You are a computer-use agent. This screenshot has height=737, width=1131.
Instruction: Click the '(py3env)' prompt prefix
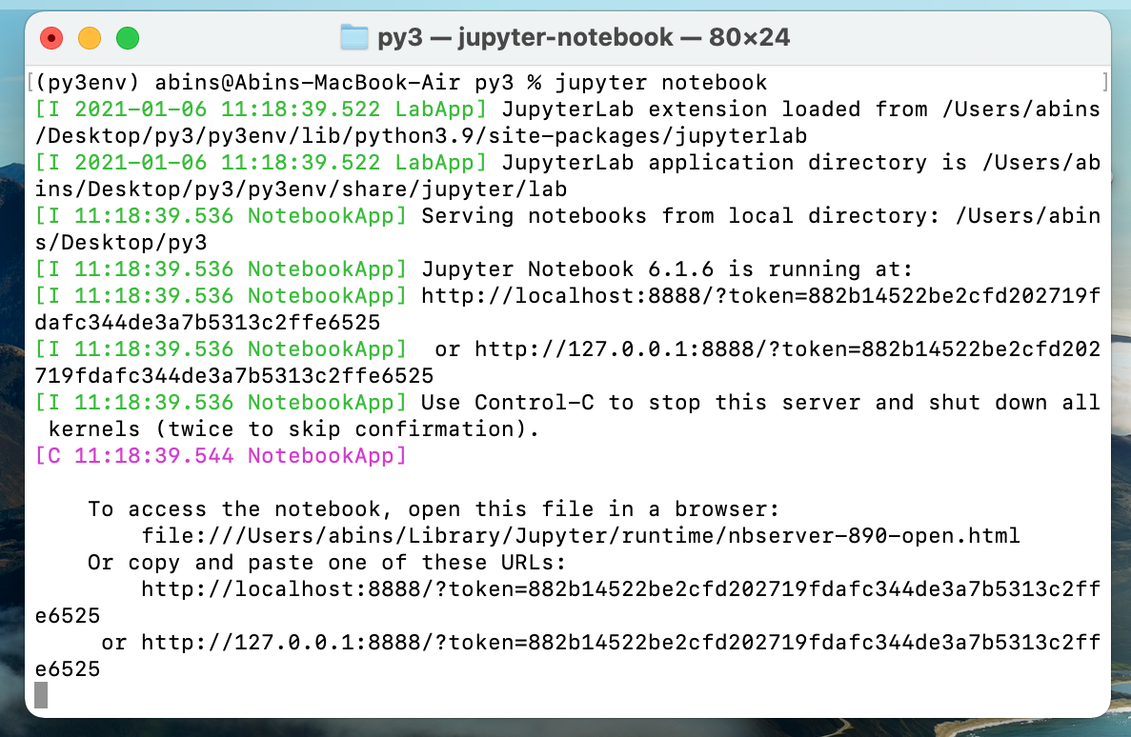(87, 82)
